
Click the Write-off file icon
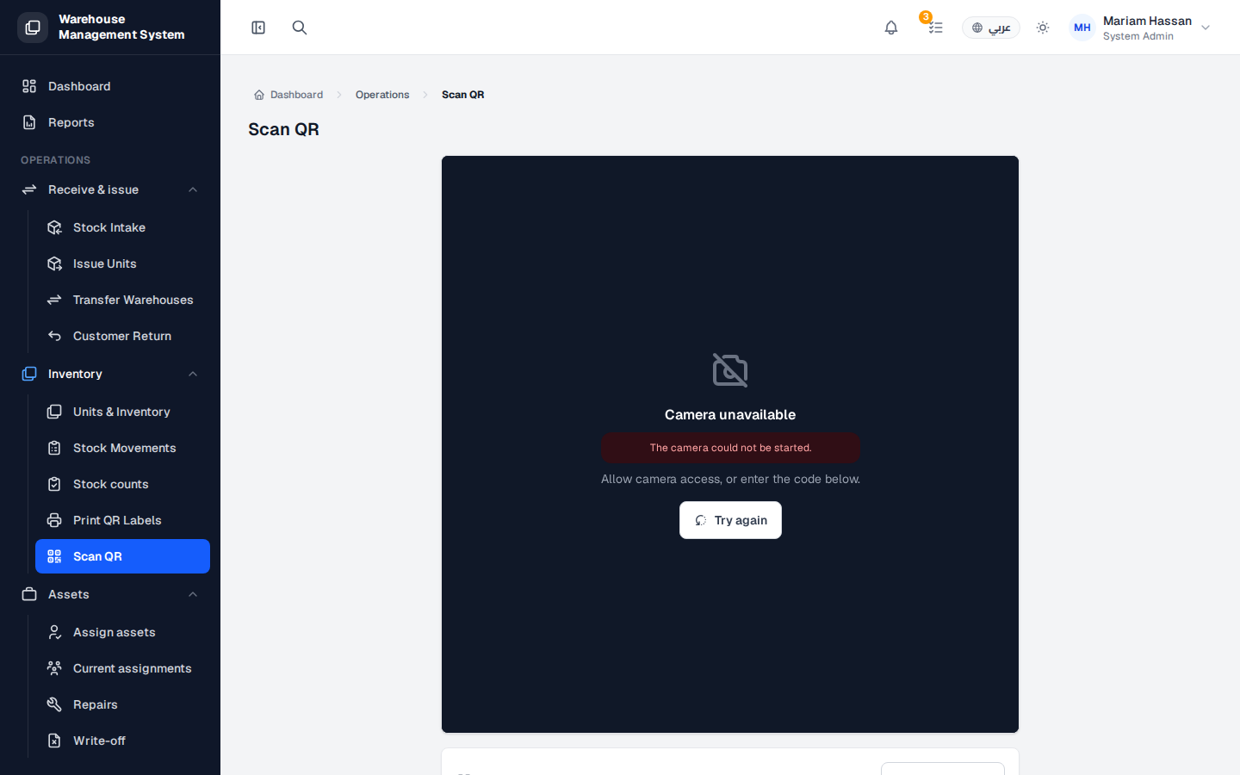click(54, 741)
